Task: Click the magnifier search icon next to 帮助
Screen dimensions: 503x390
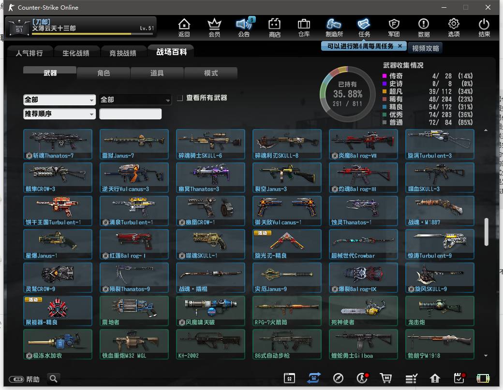Action: [x=54, y=379]
